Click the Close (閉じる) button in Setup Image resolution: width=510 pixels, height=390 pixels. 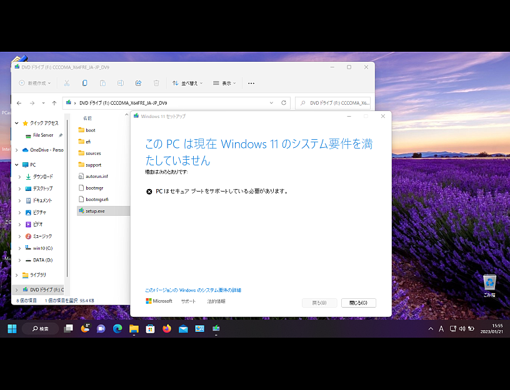[358, 303]
